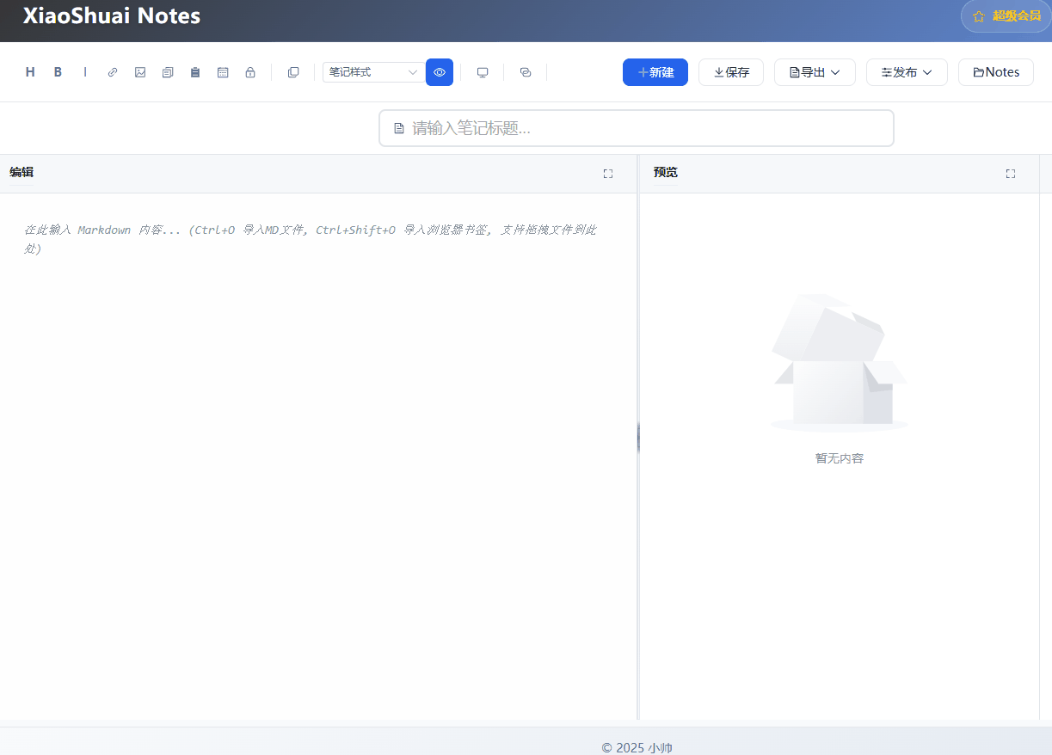This screenshot has width=1052, height=755.
Task: Click into the Markdown editor text area
Action: pos(318,456)
